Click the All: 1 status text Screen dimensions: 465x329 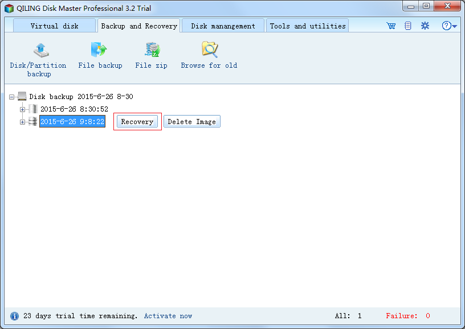pos(348,316)
